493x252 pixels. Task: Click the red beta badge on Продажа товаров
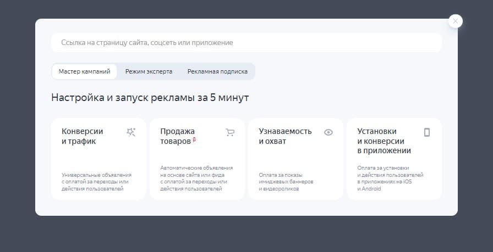point(194,139)
